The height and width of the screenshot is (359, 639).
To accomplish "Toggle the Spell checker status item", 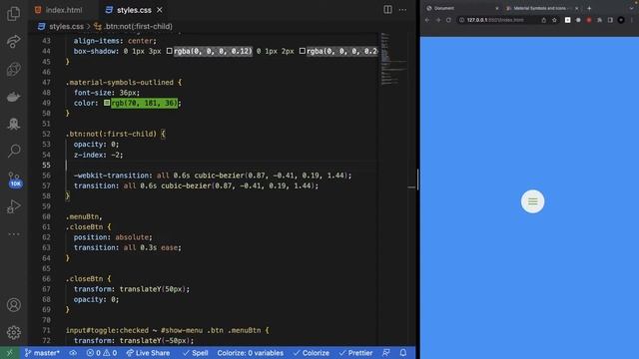I will [x=196, y=353].
